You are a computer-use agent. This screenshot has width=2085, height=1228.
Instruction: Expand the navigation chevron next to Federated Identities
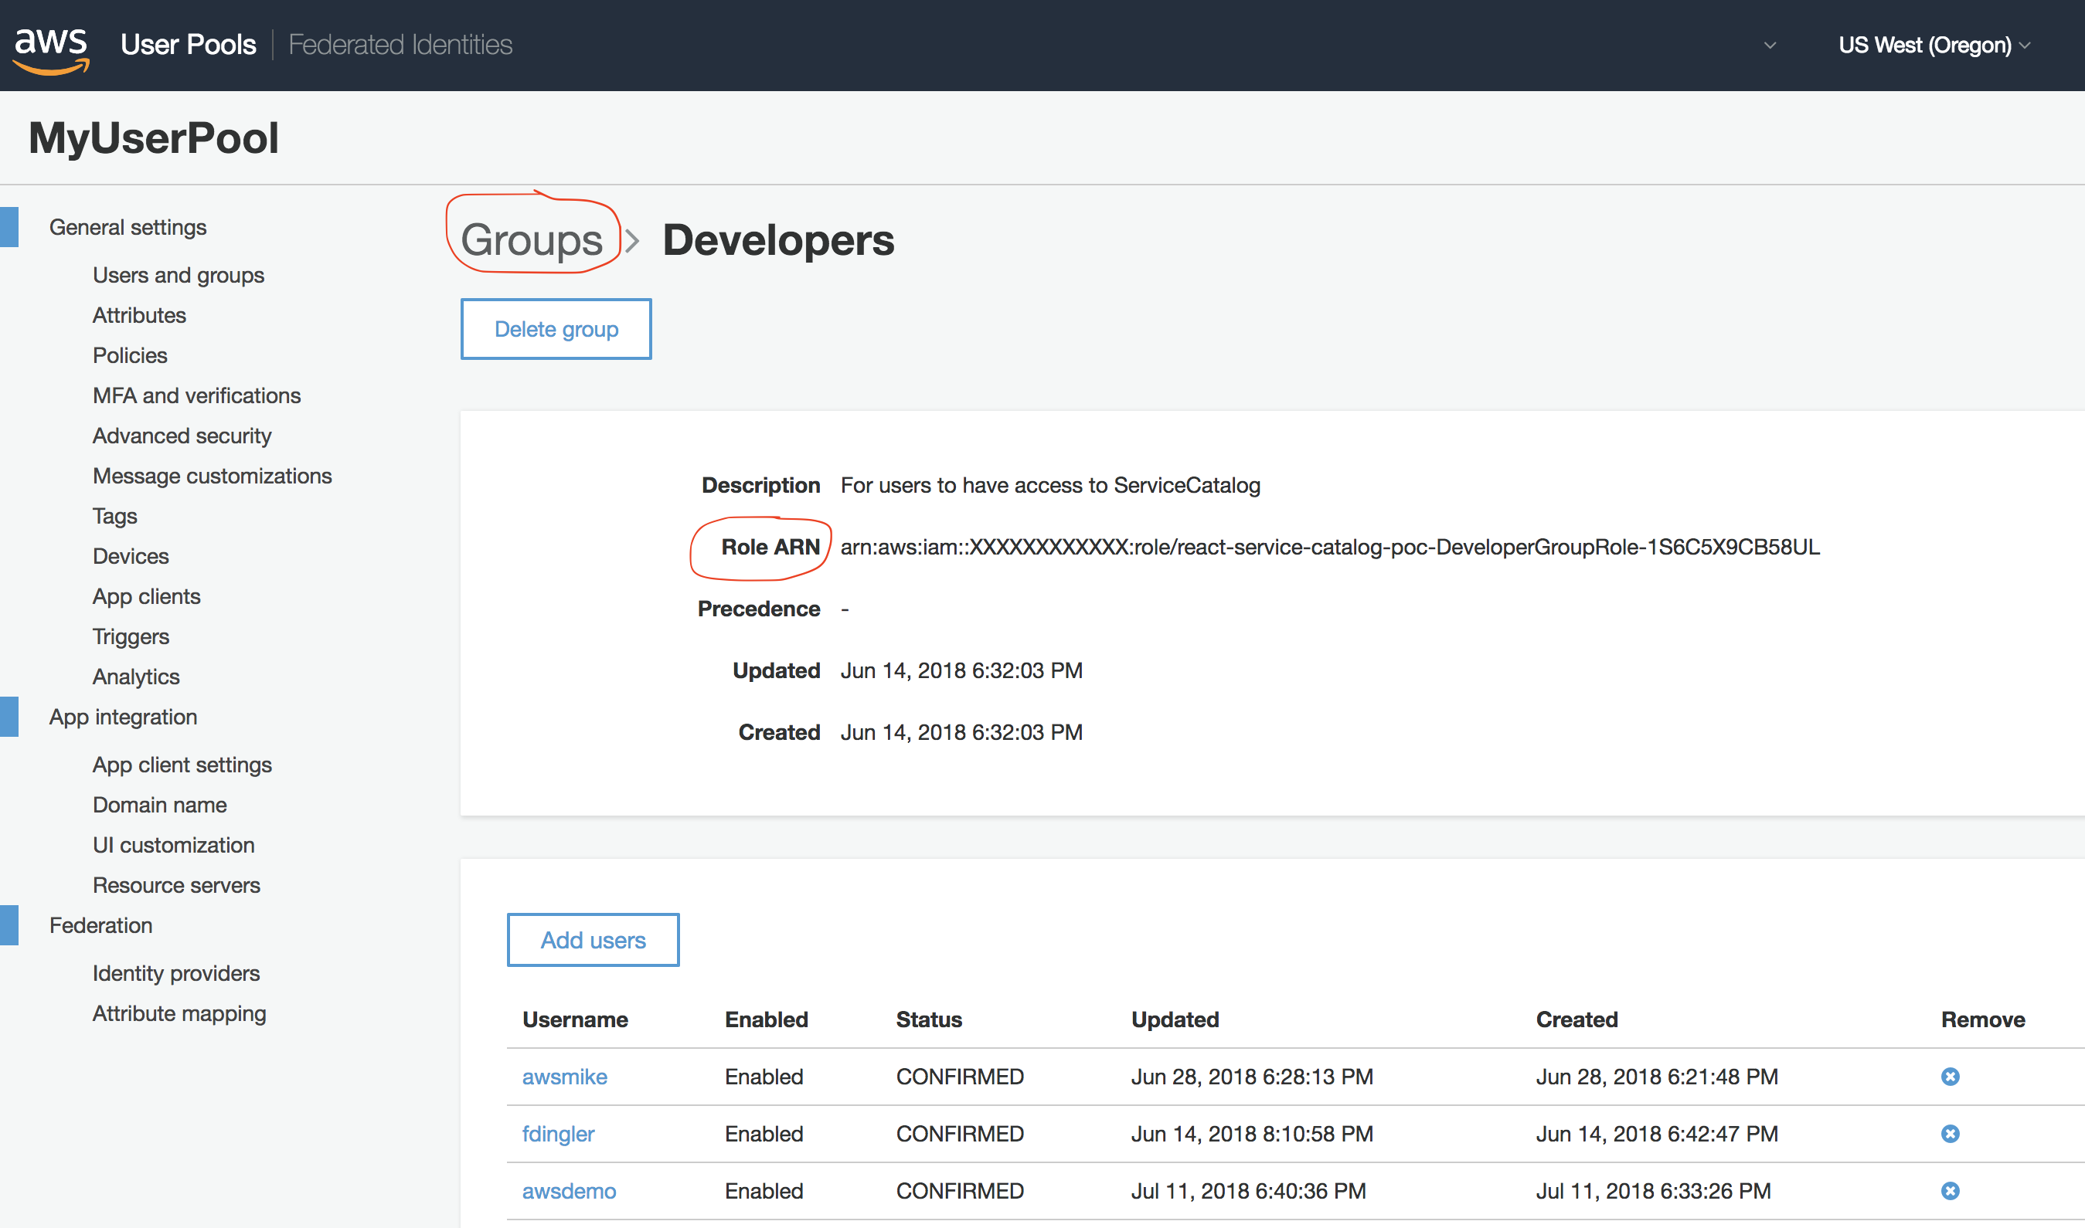(x=1769, y=46)
